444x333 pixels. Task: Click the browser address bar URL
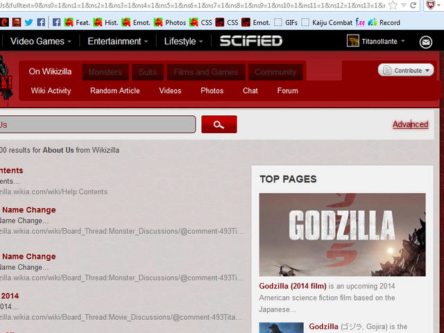tap(193, 5)
